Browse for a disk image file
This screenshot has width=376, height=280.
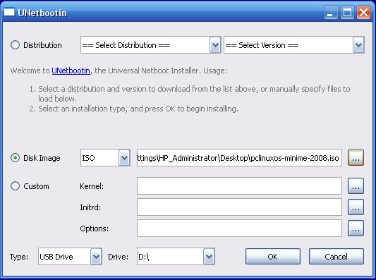[x=356, y=158]
